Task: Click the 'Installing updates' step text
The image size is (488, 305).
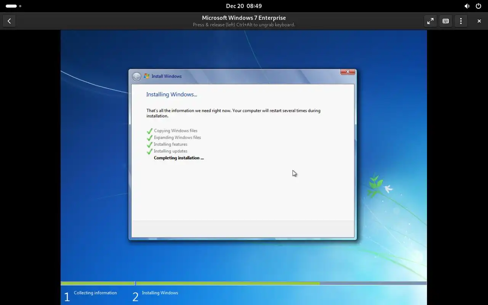Action: click(x=170, y=151)
